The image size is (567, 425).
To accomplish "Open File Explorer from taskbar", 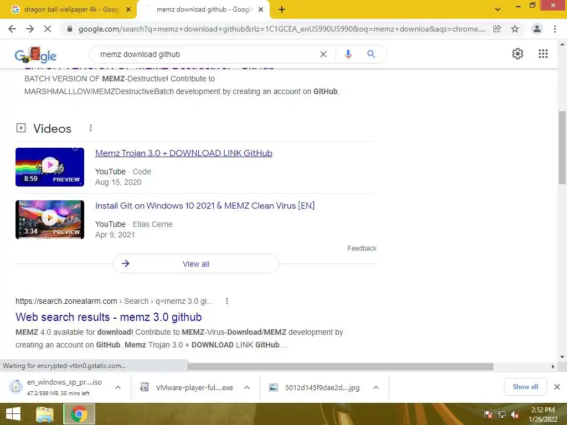I will point(45,414).
